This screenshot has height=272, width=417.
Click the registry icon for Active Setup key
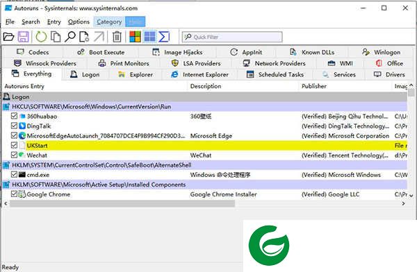click(6, 185)
